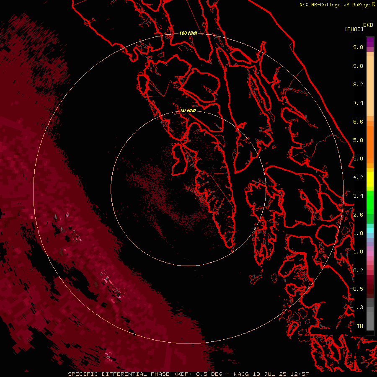Click the -0.5 legend value
The height and width of the screenshot is (377, 377).
[x=356, y=289]
